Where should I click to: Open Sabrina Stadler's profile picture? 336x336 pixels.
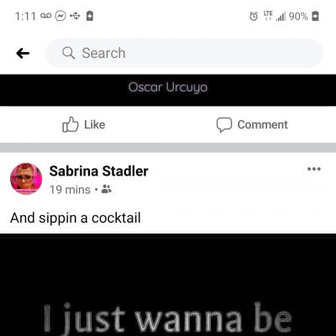tap(26, 179)
